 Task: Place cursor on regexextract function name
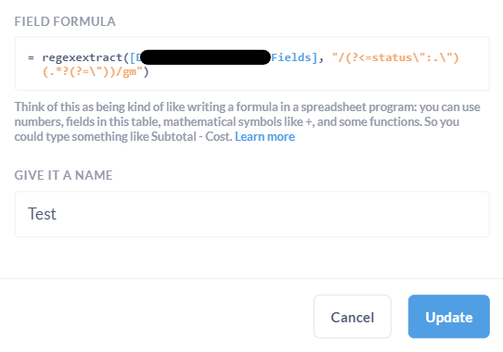coord(83,57)
